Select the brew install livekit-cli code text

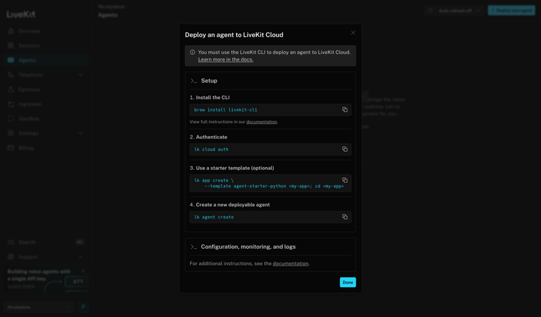226,110
